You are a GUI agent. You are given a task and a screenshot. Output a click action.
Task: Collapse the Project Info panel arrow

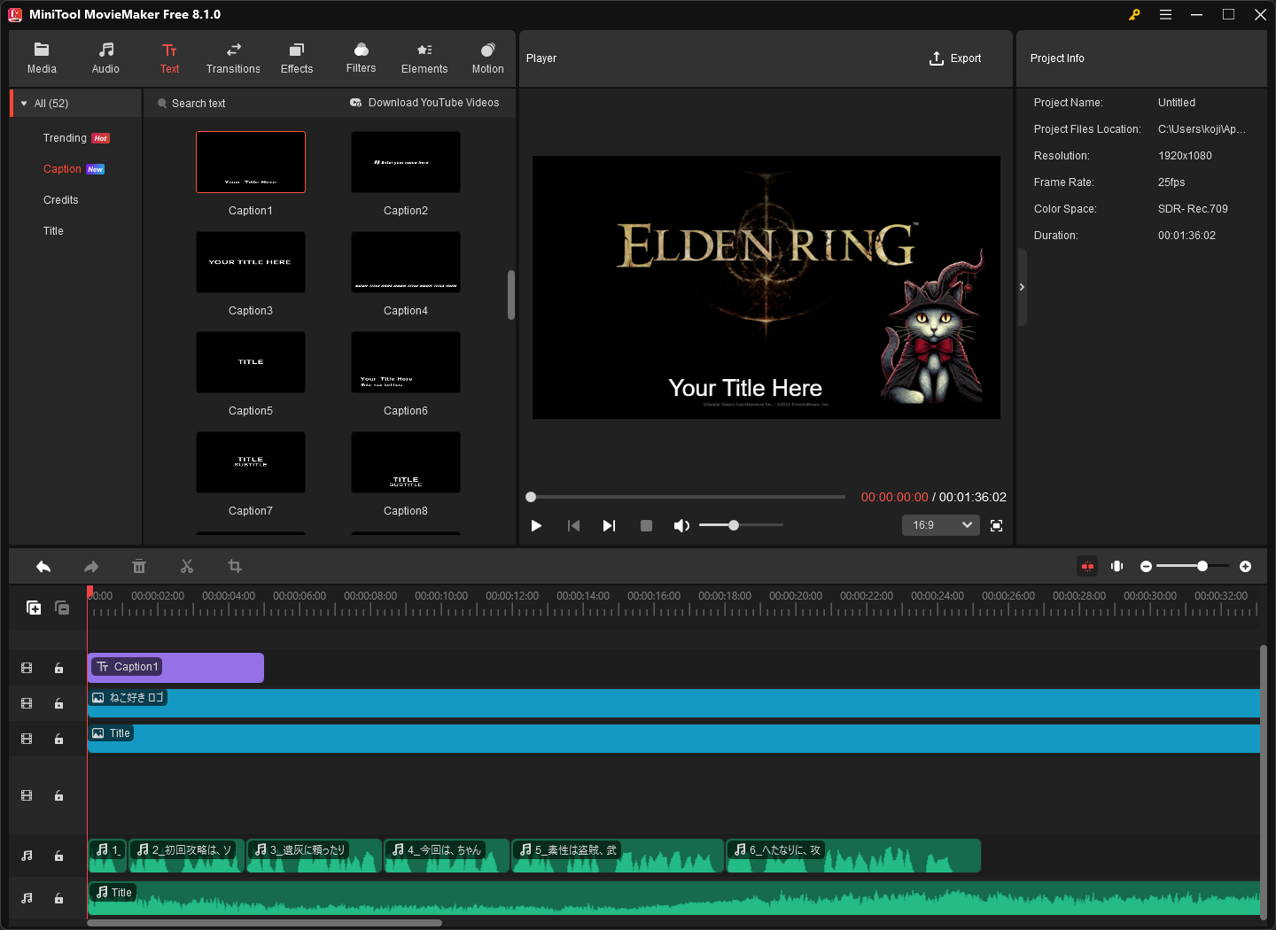pyautogui.click(x=1022, y=287)
